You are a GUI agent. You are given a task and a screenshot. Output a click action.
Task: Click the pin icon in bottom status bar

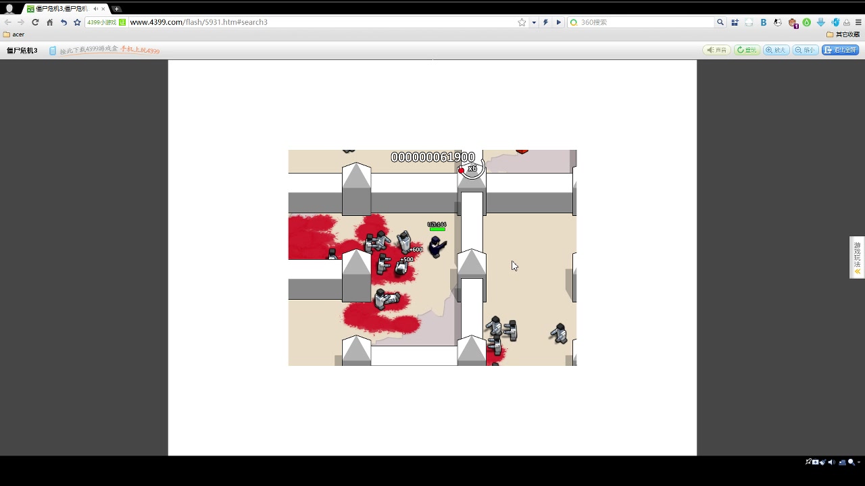tap(808, 462)
